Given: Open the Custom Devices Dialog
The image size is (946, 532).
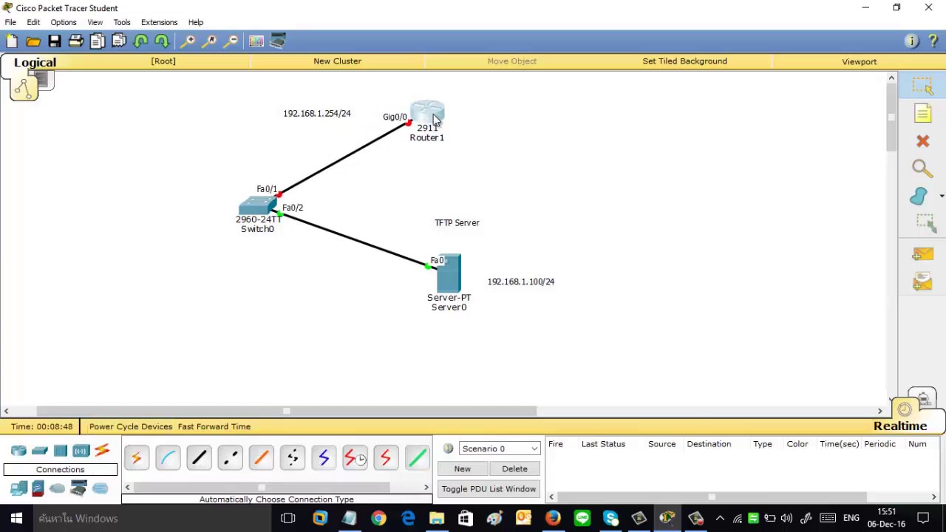Looking at the screenshot, I should pos(278,41).
